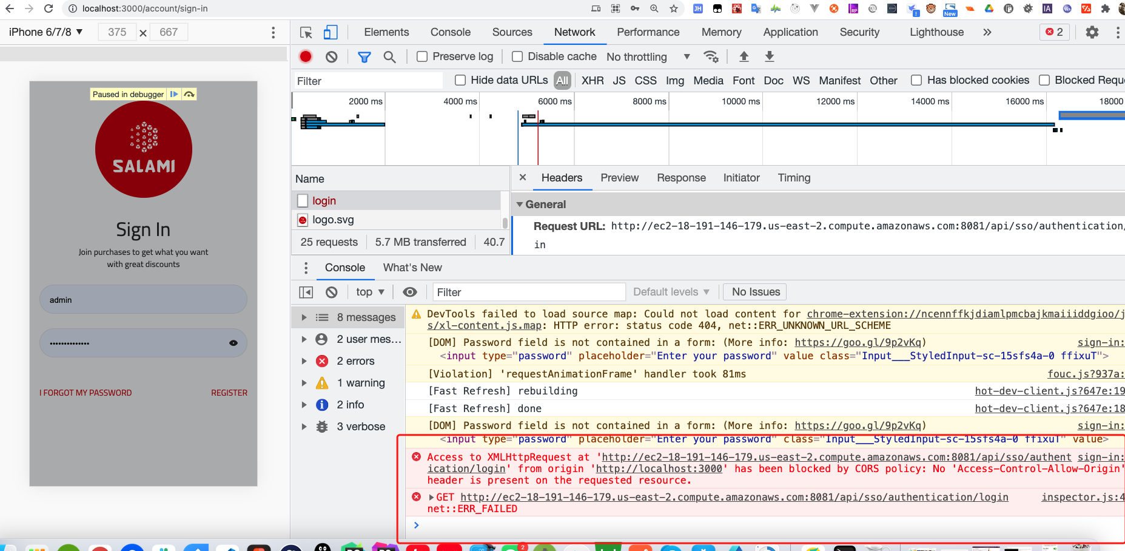This screenshot has height=551, width=1125.
Task: Open the Application tab
Action: (790, 32)
